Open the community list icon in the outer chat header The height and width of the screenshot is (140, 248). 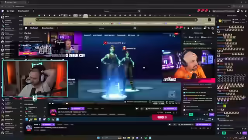click(245, 16)
